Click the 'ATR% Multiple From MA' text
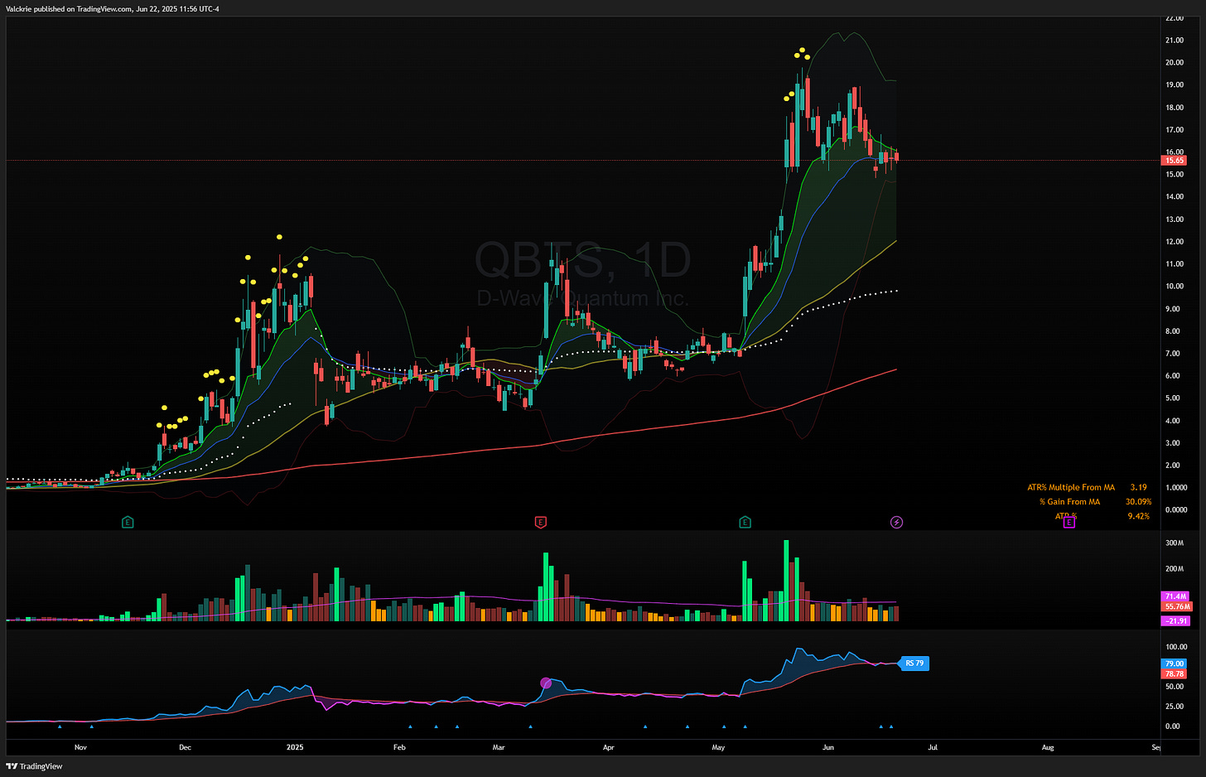Screen dimensions: 1206x777 coord(1071,487)
